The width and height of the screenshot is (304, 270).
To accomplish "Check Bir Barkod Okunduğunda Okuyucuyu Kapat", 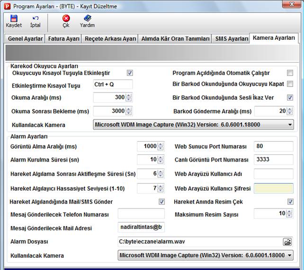I will [290, 84].
